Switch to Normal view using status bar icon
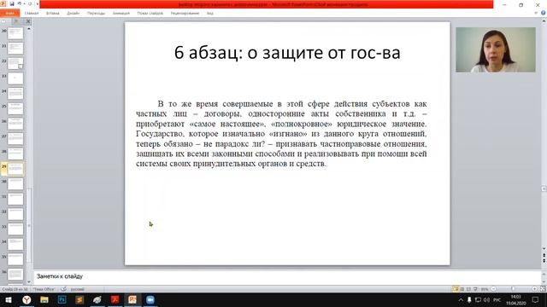The height and width of the screenshot is (307, 547). (x=456, y=289)
